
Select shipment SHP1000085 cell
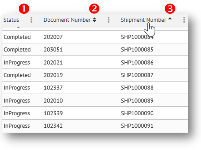[x=137, y=50]
